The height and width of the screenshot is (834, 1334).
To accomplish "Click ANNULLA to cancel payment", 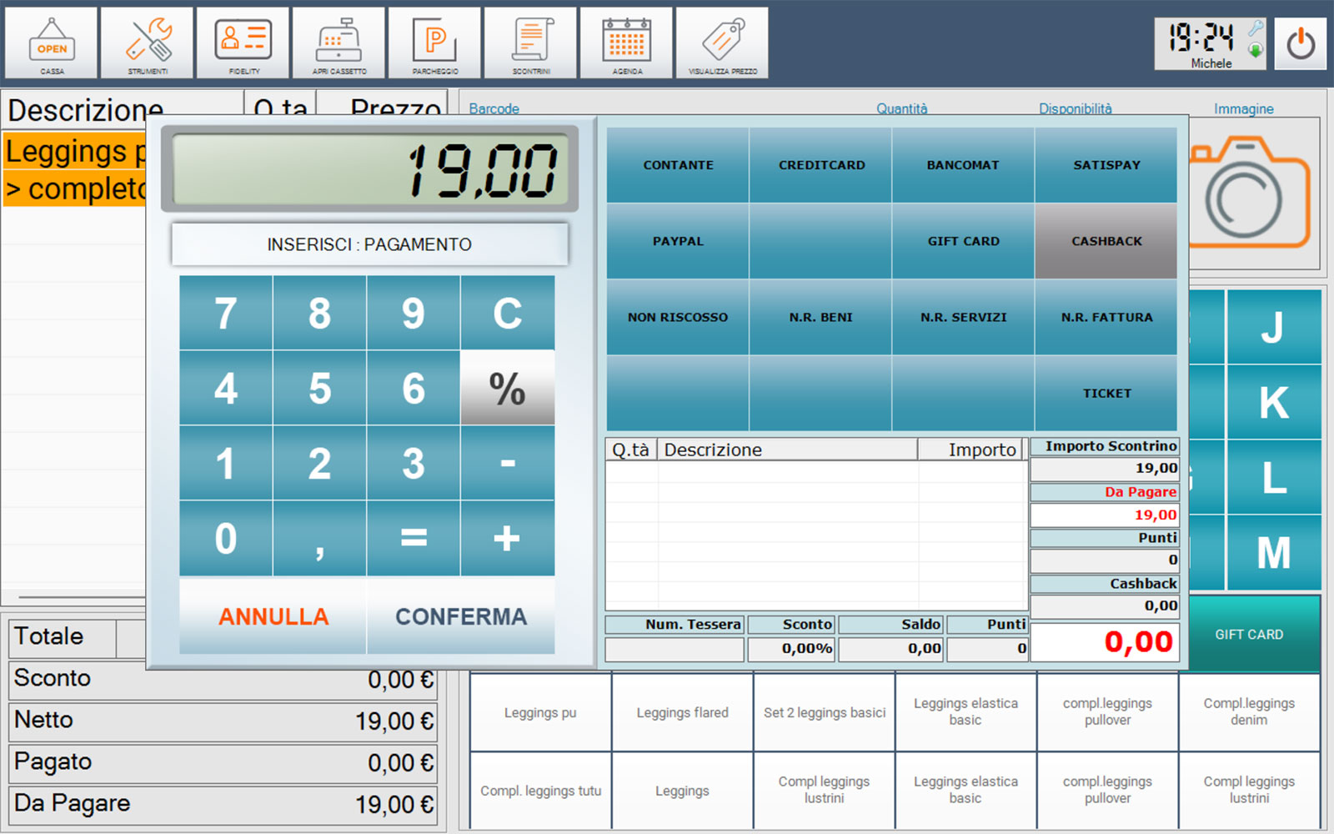I will [273, 616].
